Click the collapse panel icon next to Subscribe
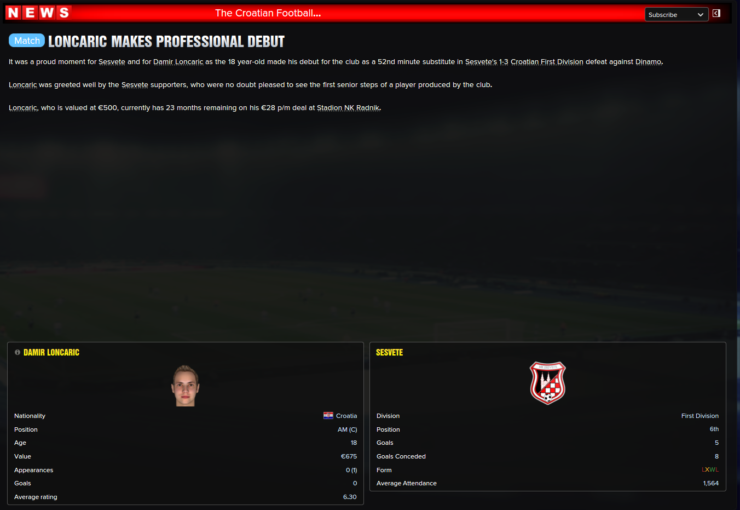The image size is (740, 510). point(716,13)
